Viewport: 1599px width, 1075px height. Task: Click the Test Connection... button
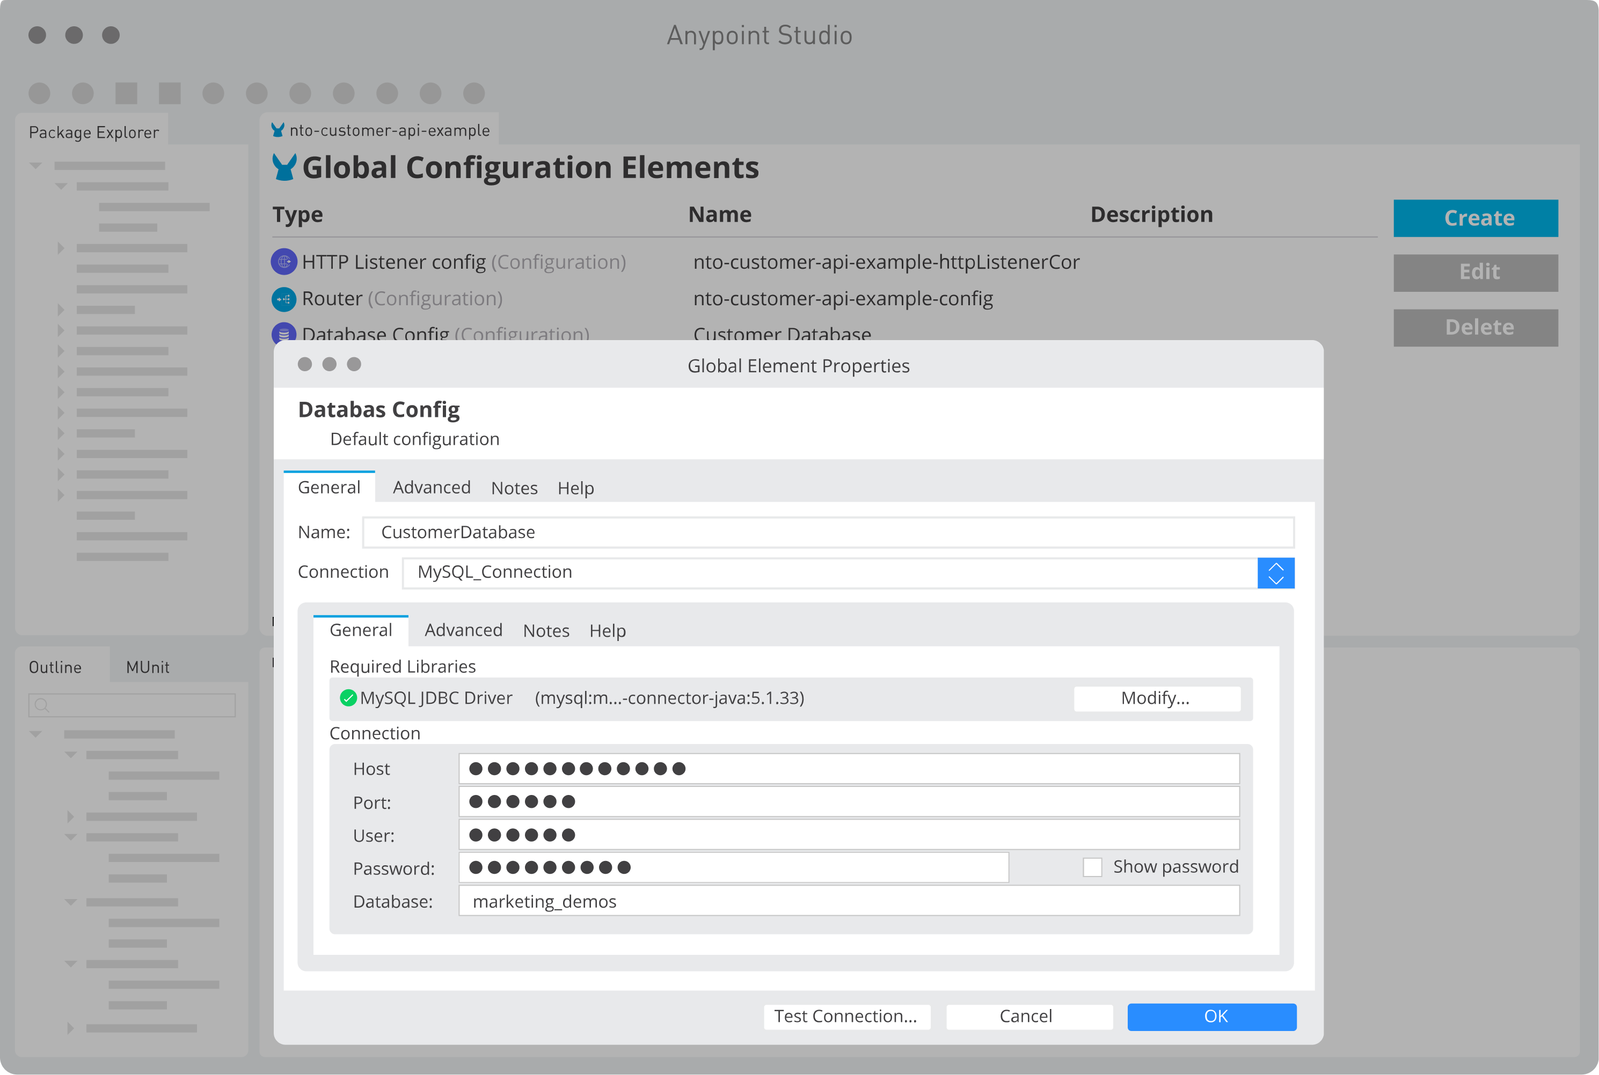pos(846,1017)
